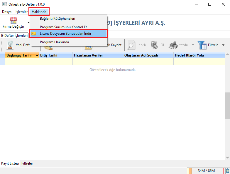Open the Başlangıç Tarihi column sort dropdown
This screenshot has width=230, height=174.
coord(37,55)
